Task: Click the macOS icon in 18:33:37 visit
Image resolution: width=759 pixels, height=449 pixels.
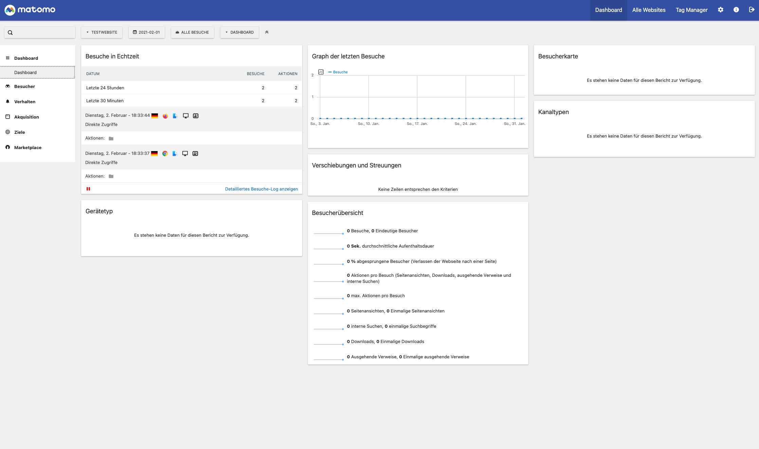Action: 175,154
